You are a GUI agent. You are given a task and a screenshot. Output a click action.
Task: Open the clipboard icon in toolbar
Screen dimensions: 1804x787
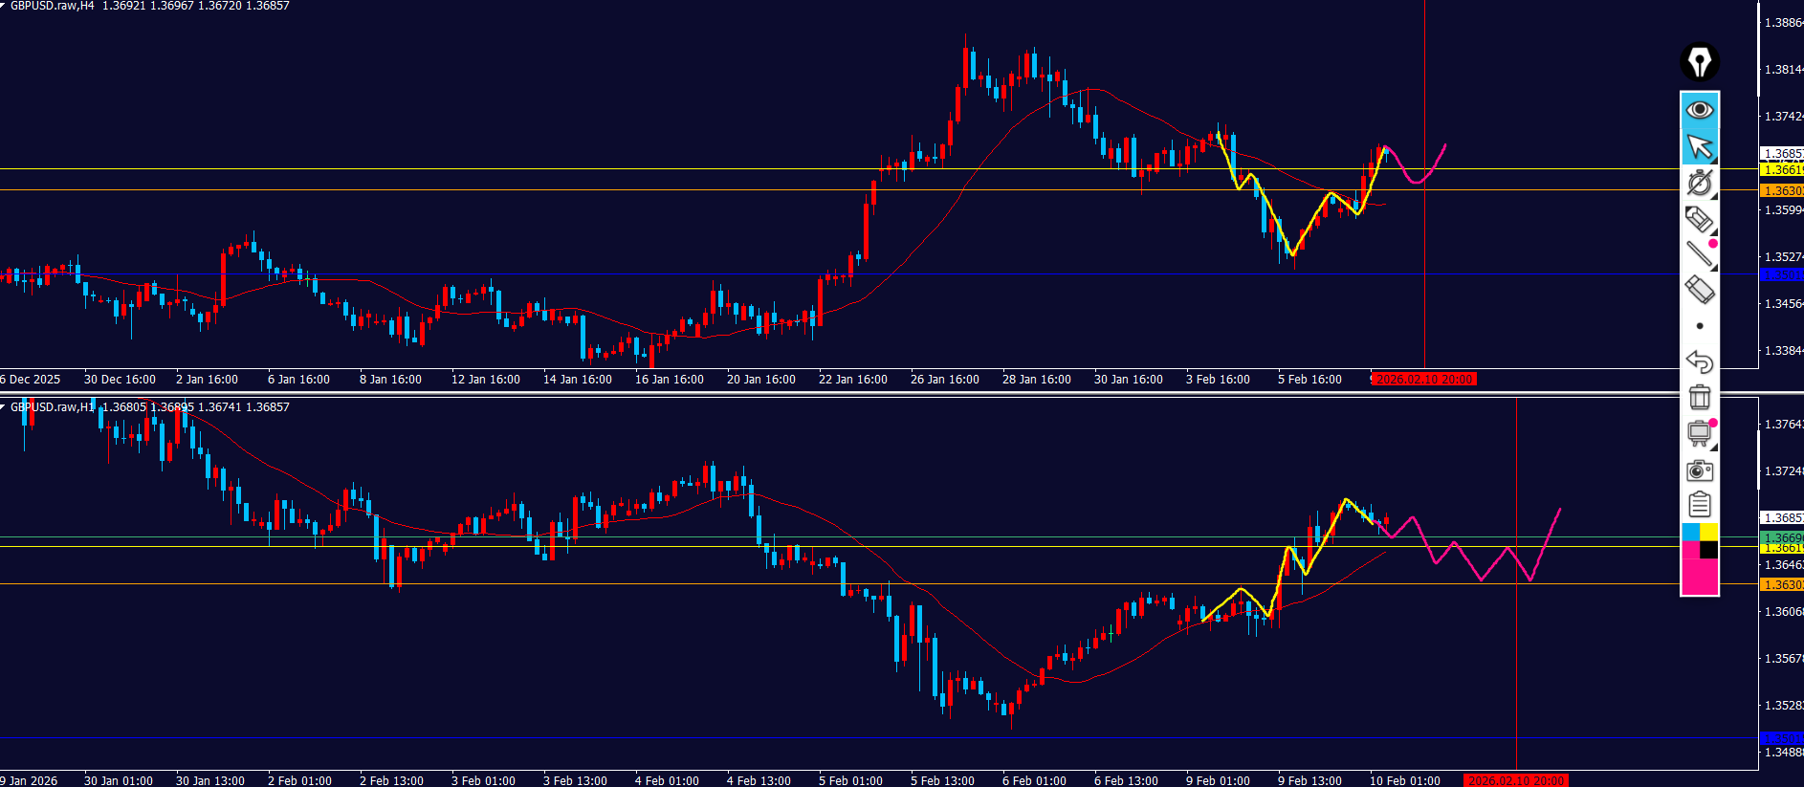pos(1699,504)
